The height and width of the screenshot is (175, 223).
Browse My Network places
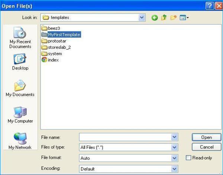click(x=20, y=141)
